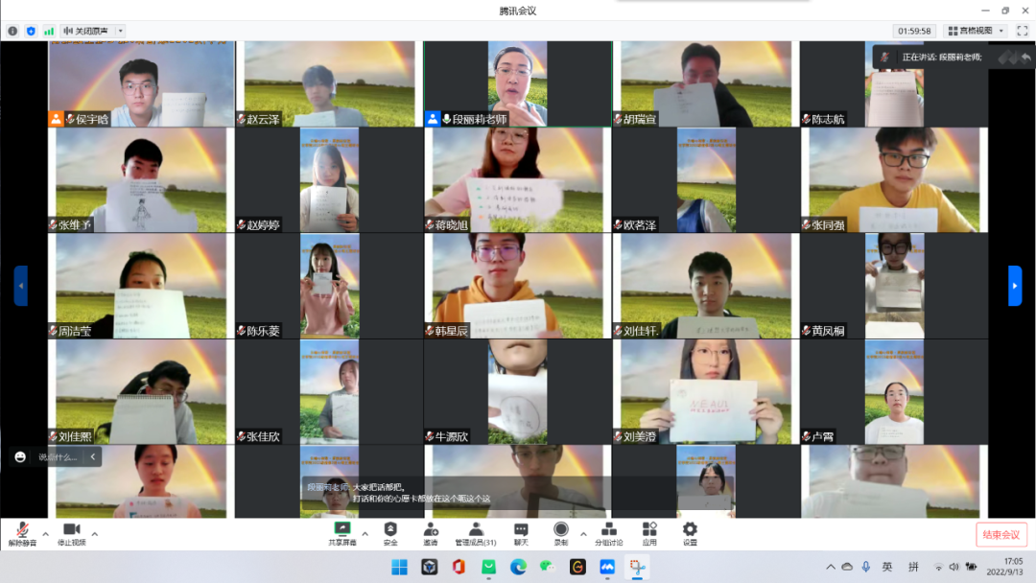Open the 宫格视图 layout dropdown
1036x583 pixels.
pyautogui.click(x=975, y=31)
